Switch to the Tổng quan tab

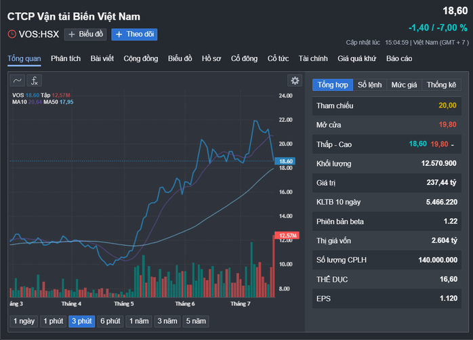24,58
